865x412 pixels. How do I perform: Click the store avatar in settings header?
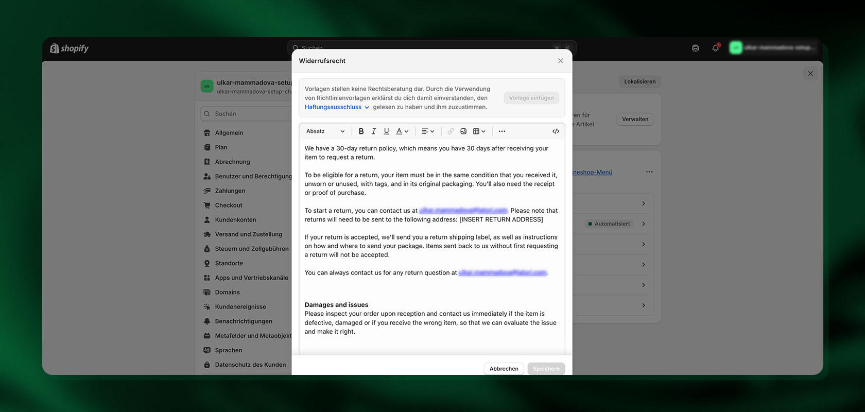pos(207,87)
